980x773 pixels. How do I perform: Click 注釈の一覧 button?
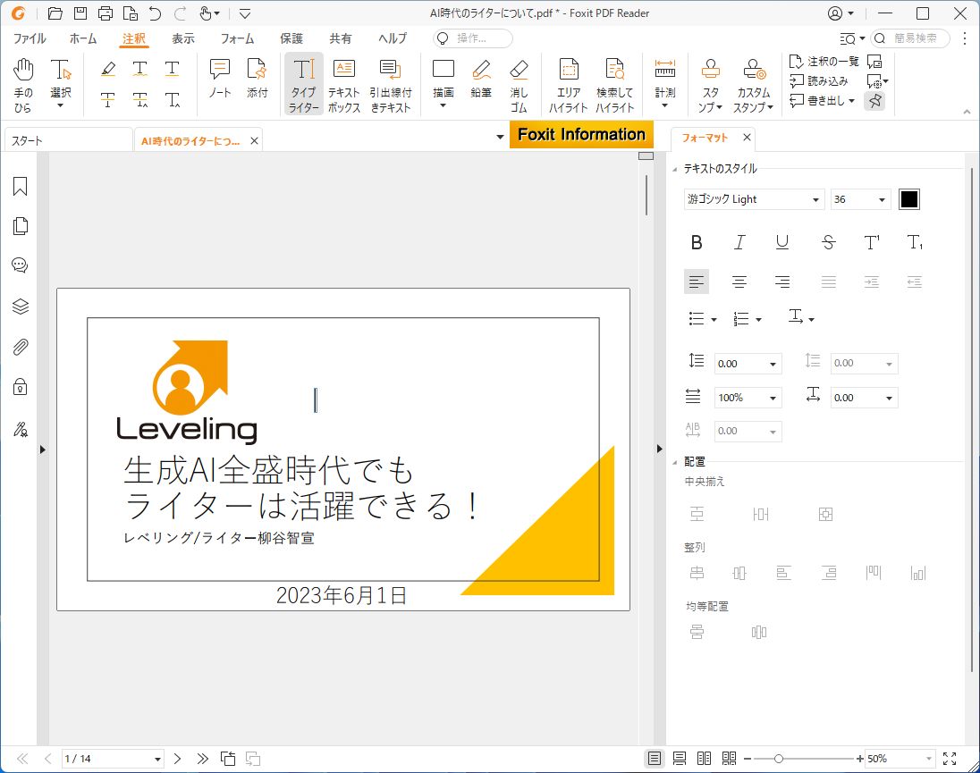pyautogui.click(x=825, y=61)
